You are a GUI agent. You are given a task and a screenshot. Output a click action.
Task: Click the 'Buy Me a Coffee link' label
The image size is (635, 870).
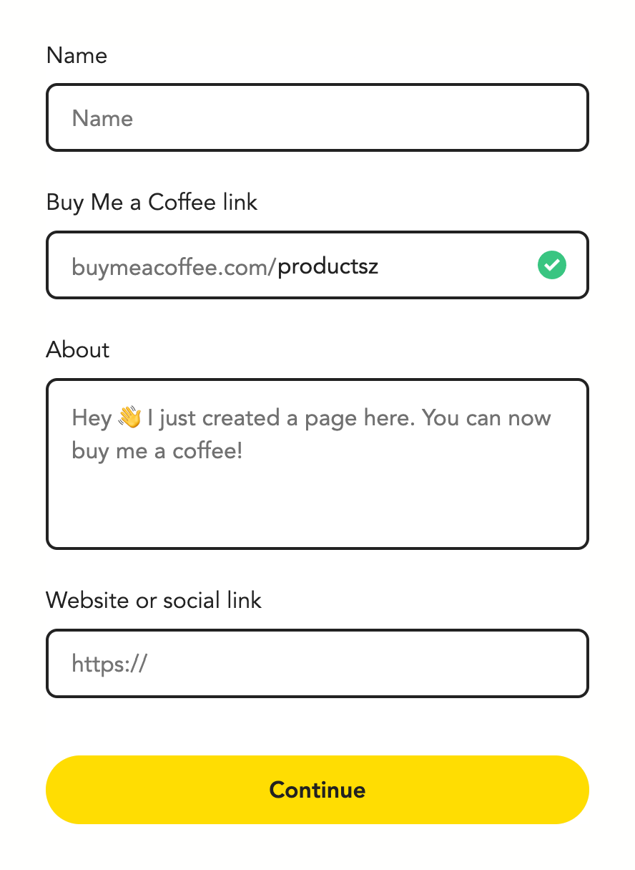pyautogui.click(x=152, y=203)
